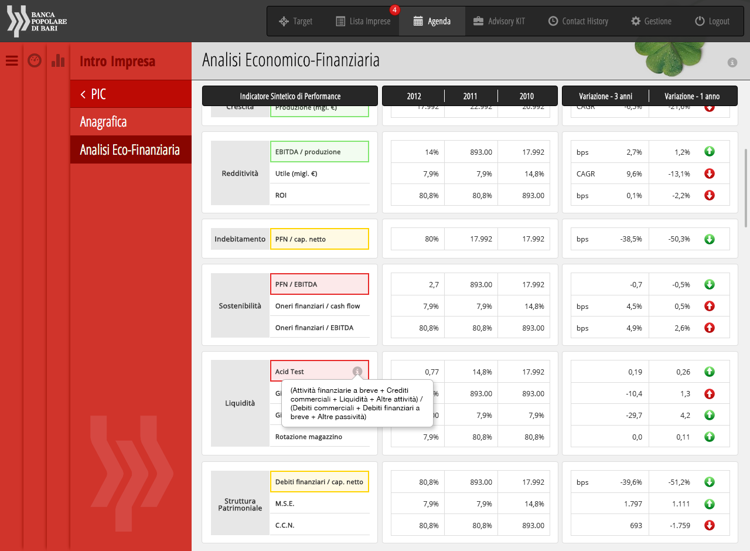Click the 1.797 M.S.E. variation value
The image size is (750, 551).
(633, 504)
